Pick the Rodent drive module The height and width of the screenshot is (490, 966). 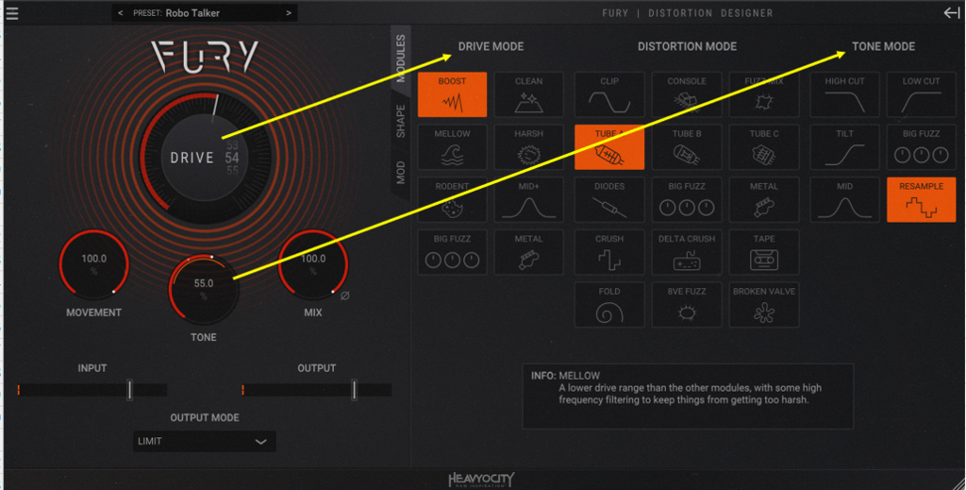coord(452,200)
